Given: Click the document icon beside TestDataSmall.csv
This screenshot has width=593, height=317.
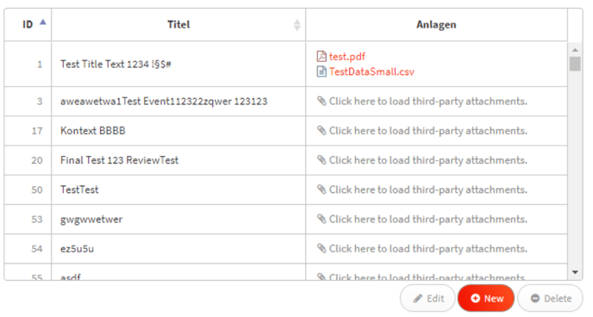Looking at the screenshot, I should [x=321, y=71].
